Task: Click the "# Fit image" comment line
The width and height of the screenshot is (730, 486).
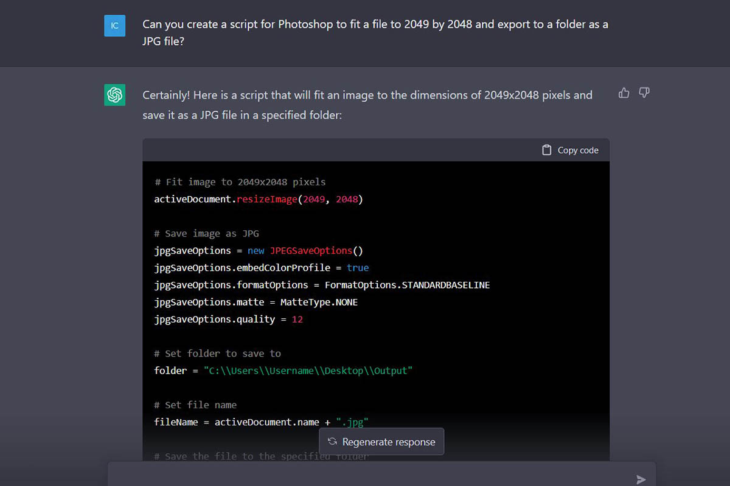Action: (x=240, y=182)
